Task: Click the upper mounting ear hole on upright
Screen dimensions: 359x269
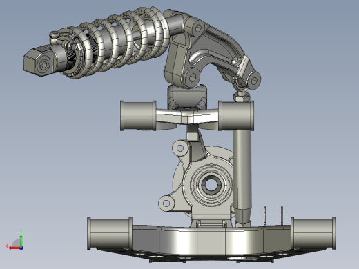Action: click(x=180, y=148)
